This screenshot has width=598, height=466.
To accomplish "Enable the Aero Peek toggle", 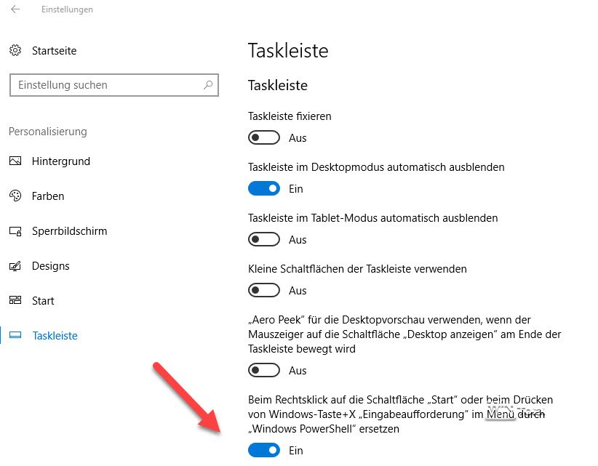I will (264, 371).
